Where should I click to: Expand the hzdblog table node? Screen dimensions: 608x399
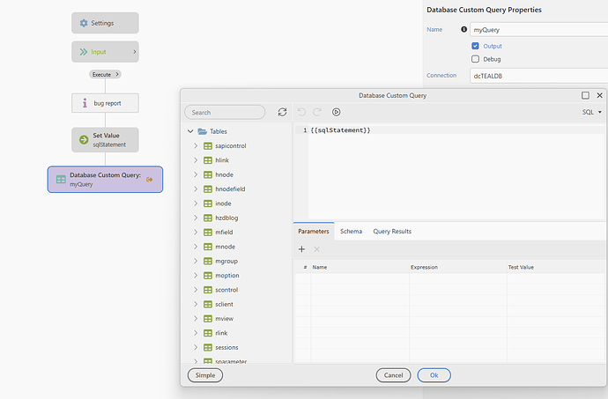195,218
